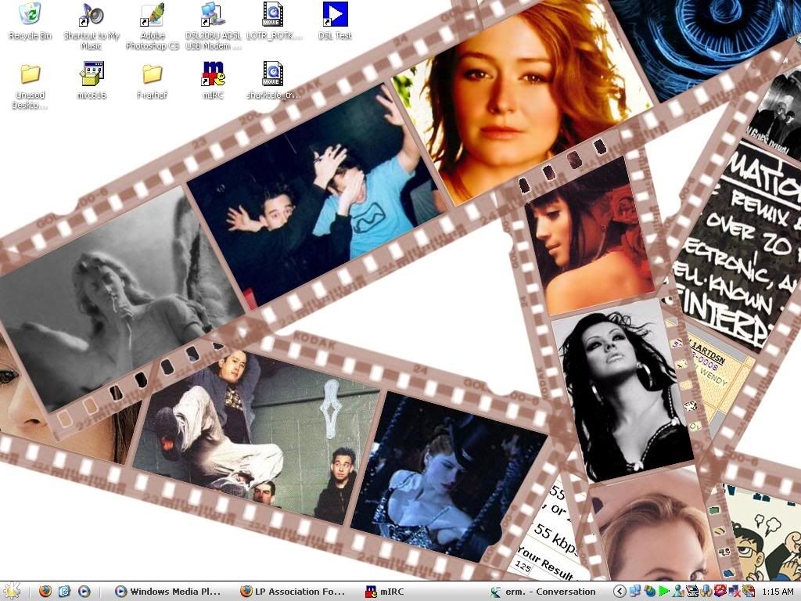Screen dimensions: 801x601
Task: Open the erm. - Conversation taskbar button
Action: pos(544,592)
